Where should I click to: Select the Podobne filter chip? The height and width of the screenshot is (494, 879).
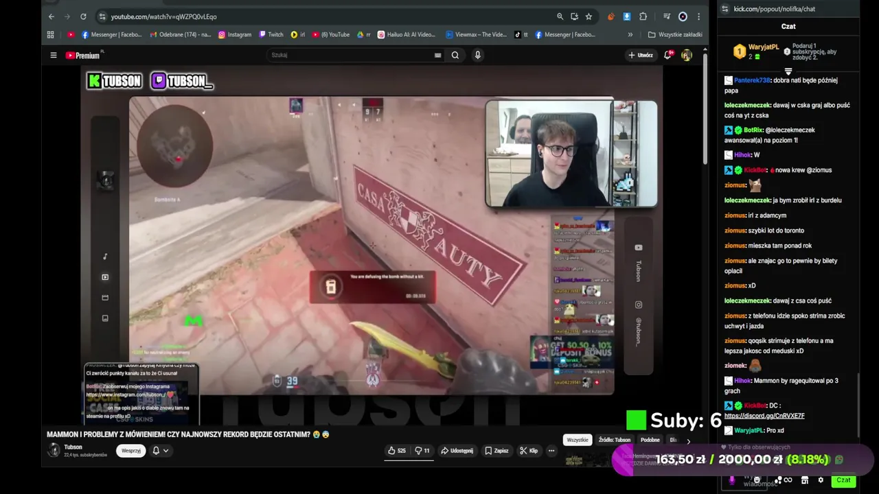pos(650,440)
